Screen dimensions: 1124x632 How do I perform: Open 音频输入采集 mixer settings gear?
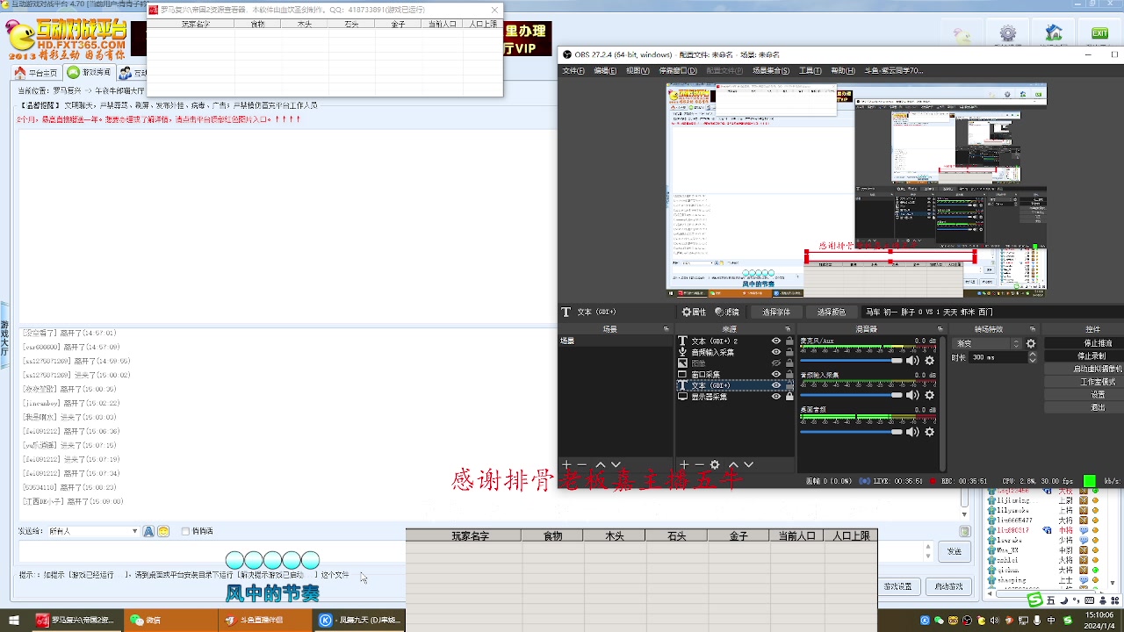930,395
